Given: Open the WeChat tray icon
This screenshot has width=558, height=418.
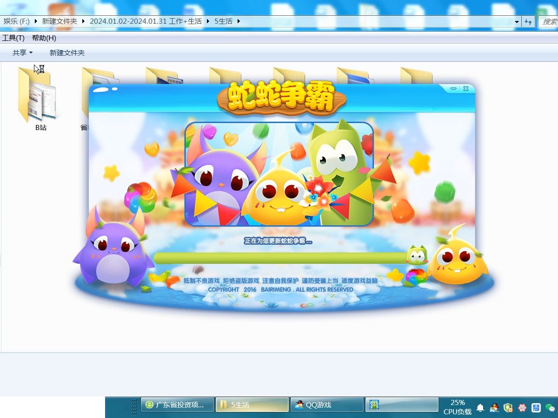Looking at the screenshot, I should pos(550,408).
